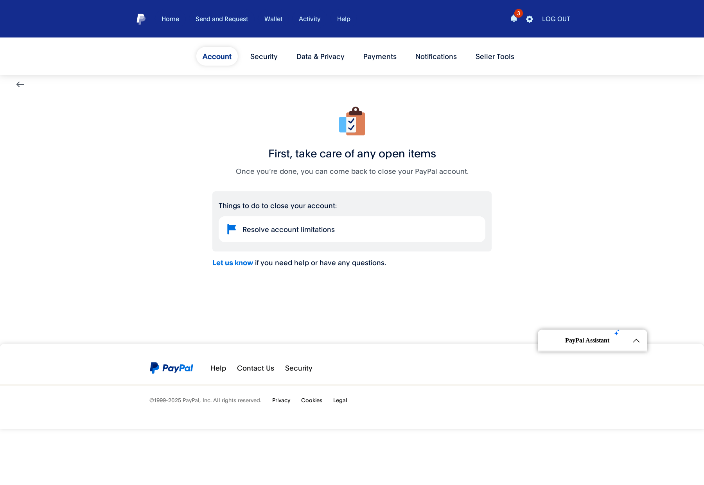Viewport: 704px width, 485px height.
Task: Open the Wallet page
Action: click(x=273, y=19)
